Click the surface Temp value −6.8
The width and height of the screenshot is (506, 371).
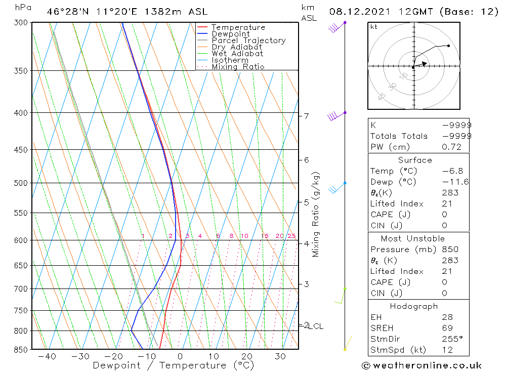point(452,171)
